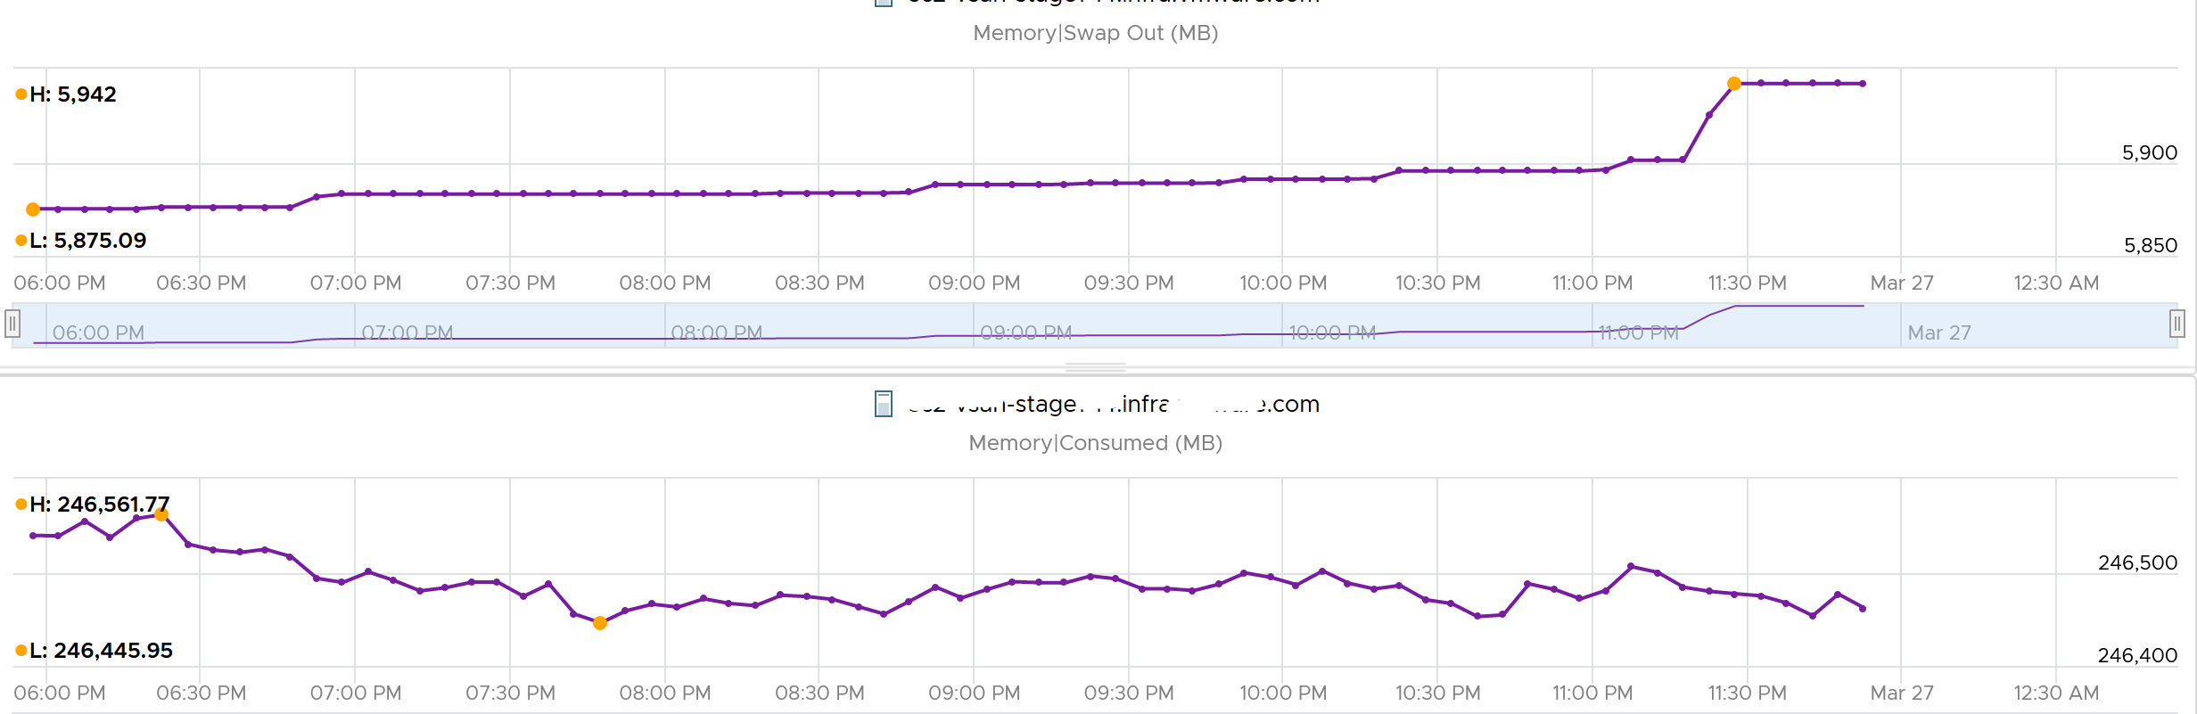This screenshot has width=2197, height=714.
Task: Click 06:00 PM in the range navigator strip
Action: (x=98, y=332)
